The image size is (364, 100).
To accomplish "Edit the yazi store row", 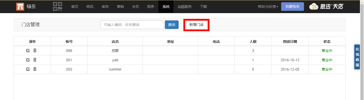I will coord(28,60).
